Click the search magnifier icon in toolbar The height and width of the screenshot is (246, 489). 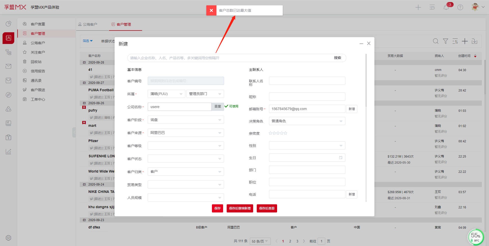(x=436, y=41)
